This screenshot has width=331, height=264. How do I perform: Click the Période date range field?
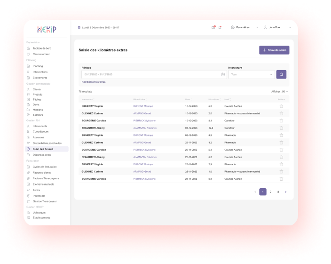(x=150, y=74)
